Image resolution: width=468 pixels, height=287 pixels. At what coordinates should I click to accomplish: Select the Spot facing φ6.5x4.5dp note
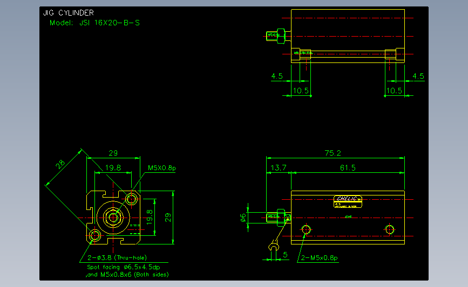(x=123, y=267)
